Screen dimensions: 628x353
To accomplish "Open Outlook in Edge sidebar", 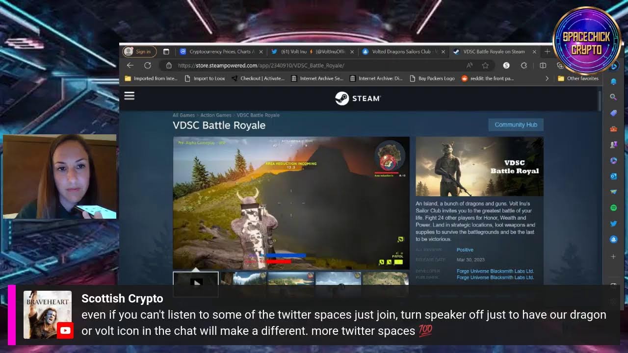I will click(613, 176).
